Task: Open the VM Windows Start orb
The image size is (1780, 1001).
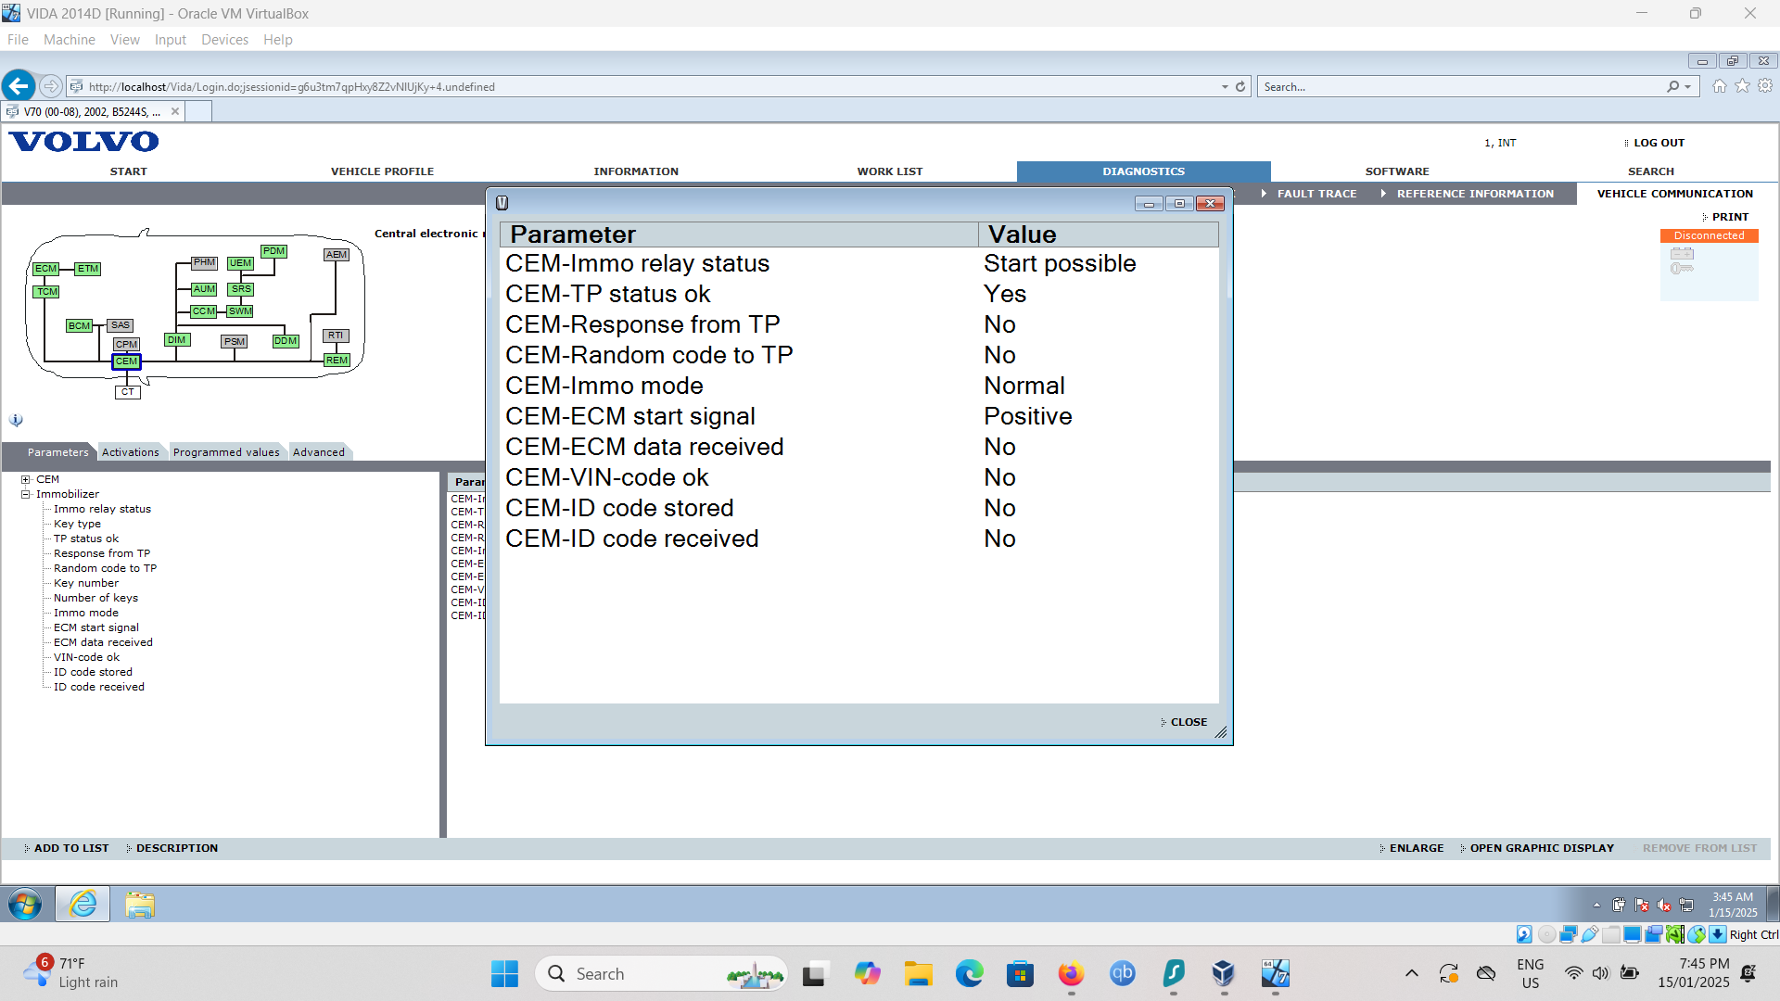Action: tap(25, 904)
